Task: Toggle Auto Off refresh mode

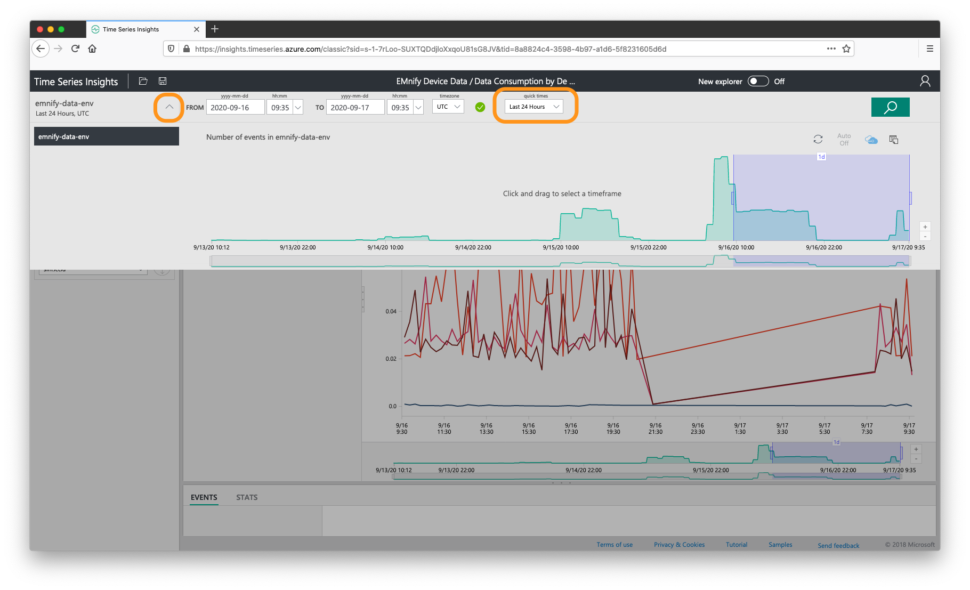Action: point(844,140)
